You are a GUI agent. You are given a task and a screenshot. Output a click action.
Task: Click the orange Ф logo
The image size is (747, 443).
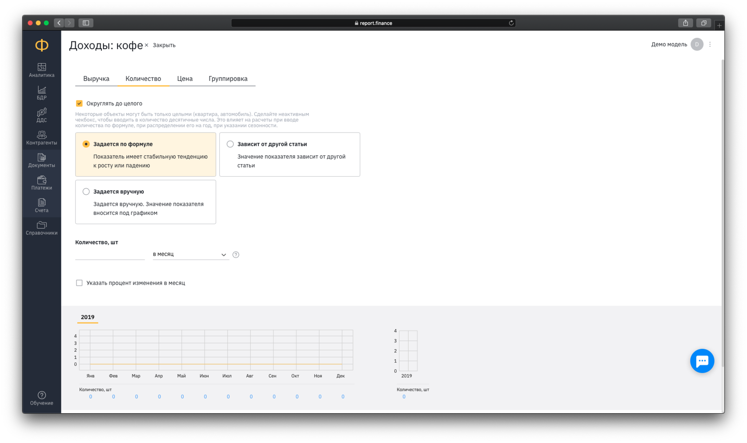pos(42,45)
